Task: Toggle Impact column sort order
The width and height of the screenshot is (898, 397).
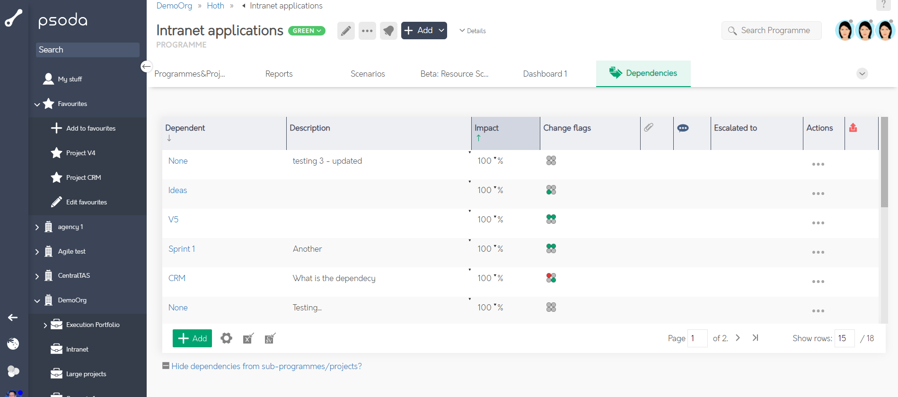Action: [486, 128]
